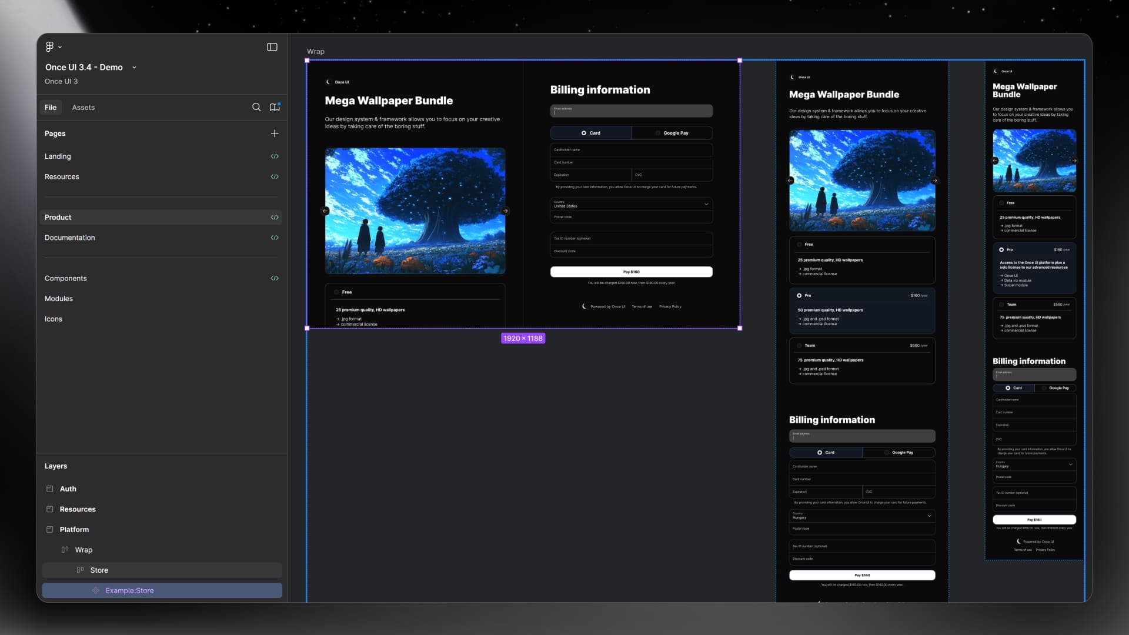The height and width of the screenshot is (635, 1129).
Task: Open the Once UI 3.4 Demo dropdown
Action: pyautogui.click(x=133, y=68)
